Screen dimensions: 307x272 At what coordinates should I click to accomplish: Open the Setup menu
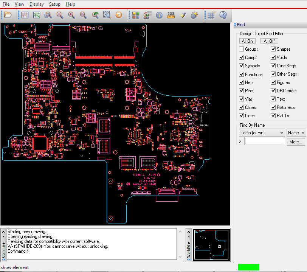[x=54, y=4]
